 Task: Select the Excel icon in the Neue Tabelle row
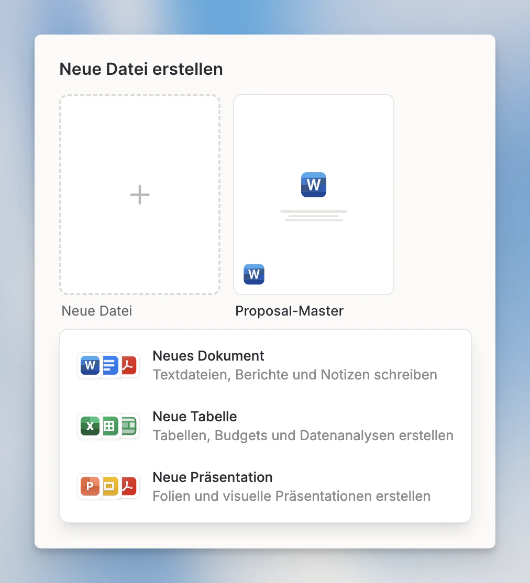click(x=90, y=426)
